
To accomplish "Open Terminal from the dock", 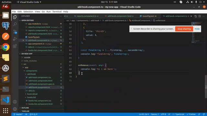I will click(x=5, y=89).
